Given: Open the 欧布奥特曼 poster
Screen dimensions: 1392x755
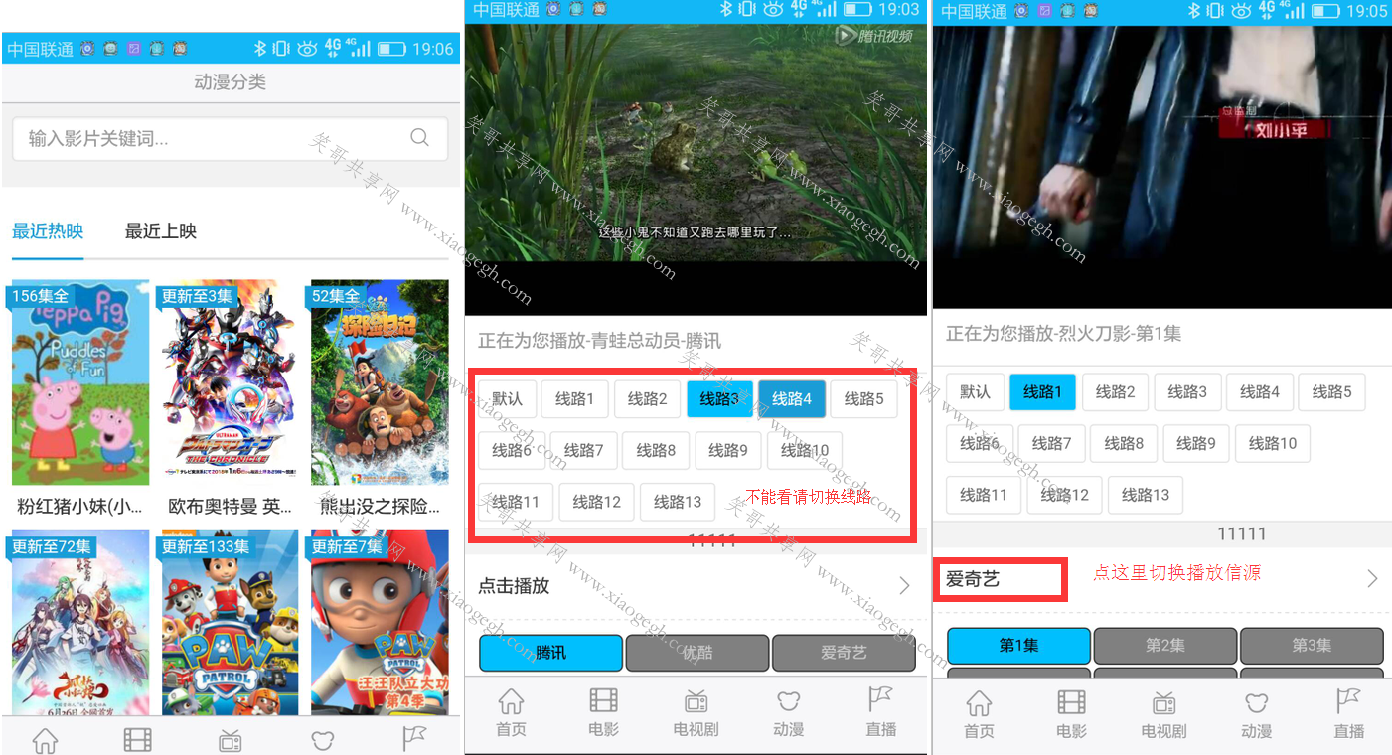Looking at the screenshot, I should pyautogui.click(x=230, y=382).
